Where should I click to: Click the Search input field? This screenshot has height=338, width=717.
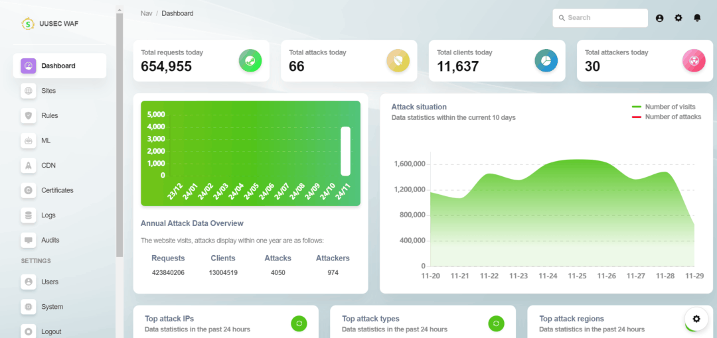pos(600,18)
